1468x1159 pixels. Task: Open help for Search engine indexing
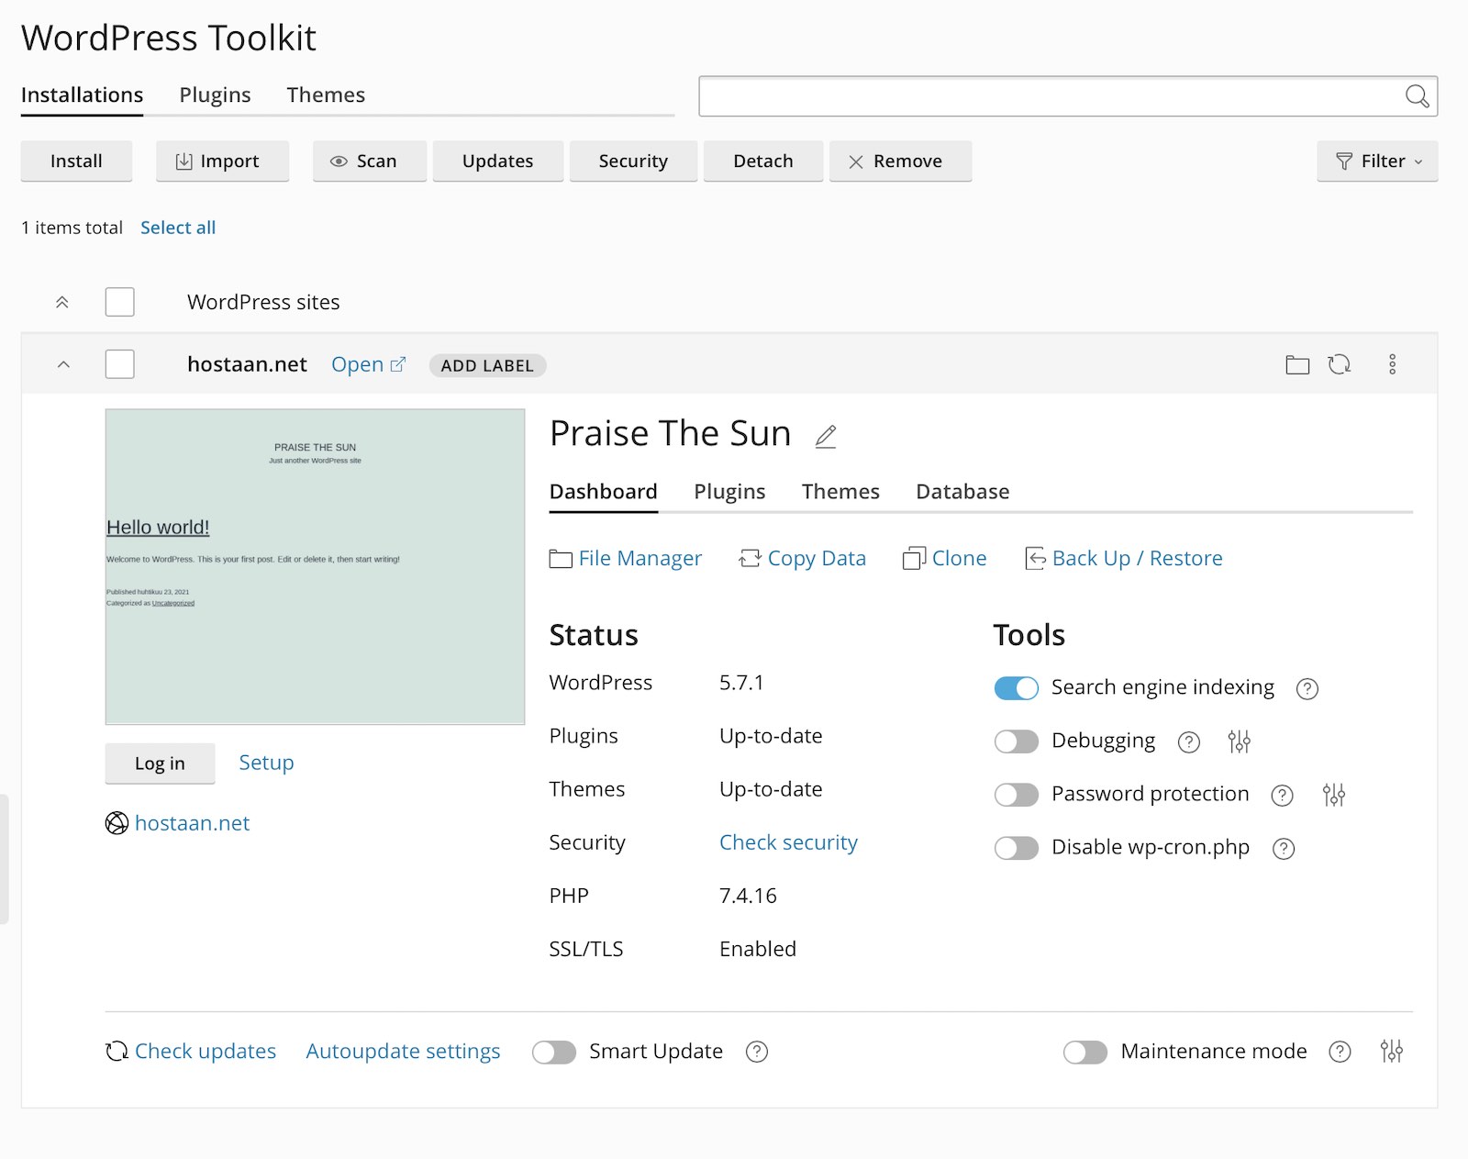(1307, 688)
